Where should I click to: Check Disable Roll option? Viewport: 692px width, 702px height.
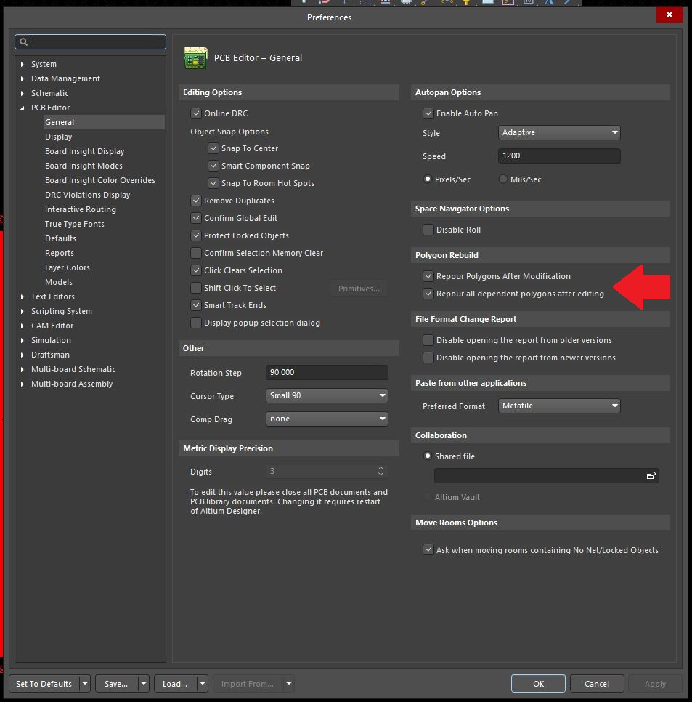tap(428, 230)
